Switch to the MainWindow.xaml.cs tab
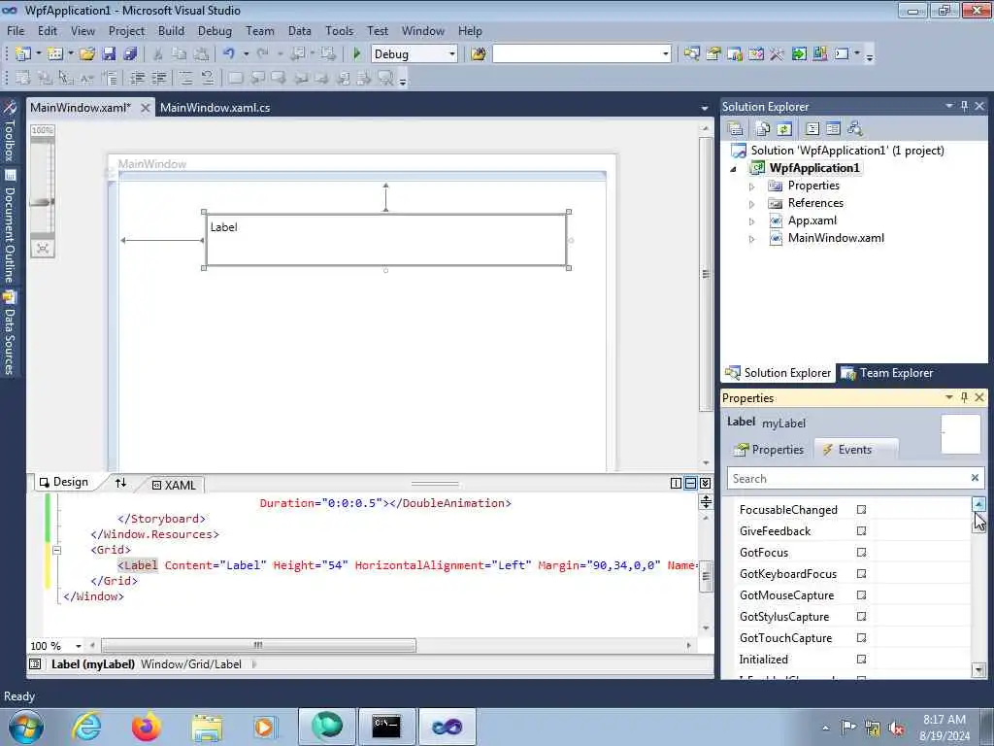Image resolution: width=994 pixels, height=746 pixels. coord(215,107)
